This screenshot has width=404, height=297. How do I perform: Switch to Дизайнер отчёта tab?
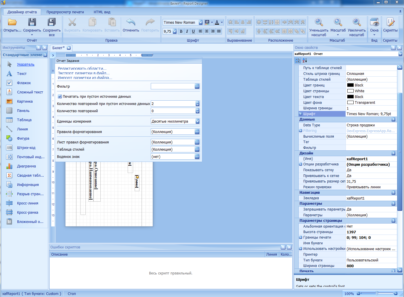[x=22, y=12]
